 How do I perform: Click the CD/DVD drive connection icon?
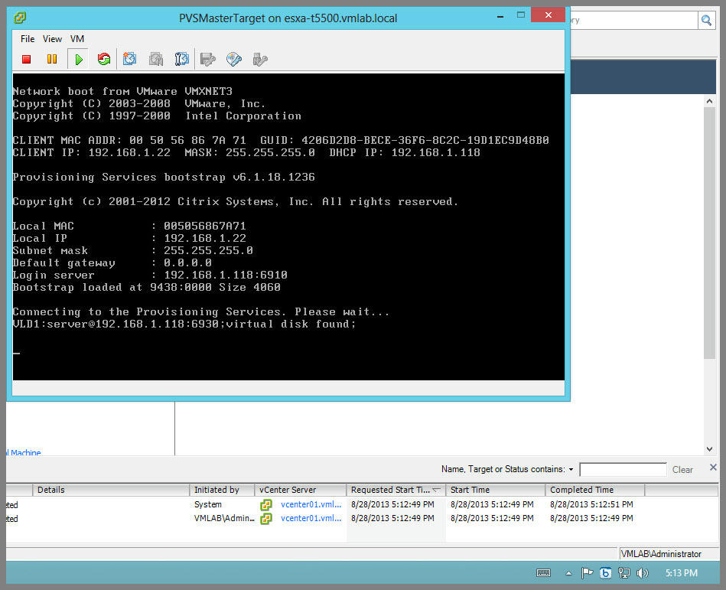coord(233,59)
